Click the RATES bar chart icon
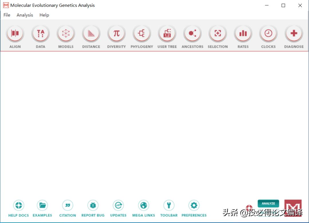This screenshot has width=309, height=223. [x=243, y=33]
